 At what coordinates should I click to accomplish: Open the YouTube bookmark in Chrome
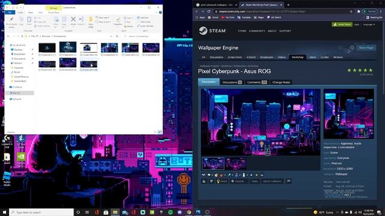click(228, 17)
